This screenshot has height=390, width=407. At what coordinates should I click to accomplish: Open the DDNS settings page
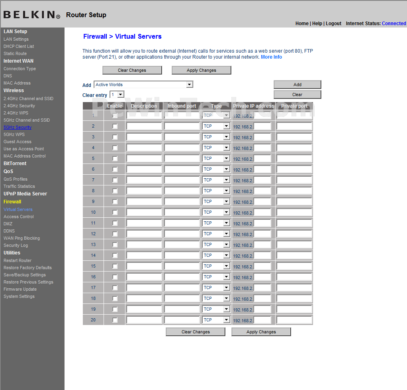coord(9,231)
